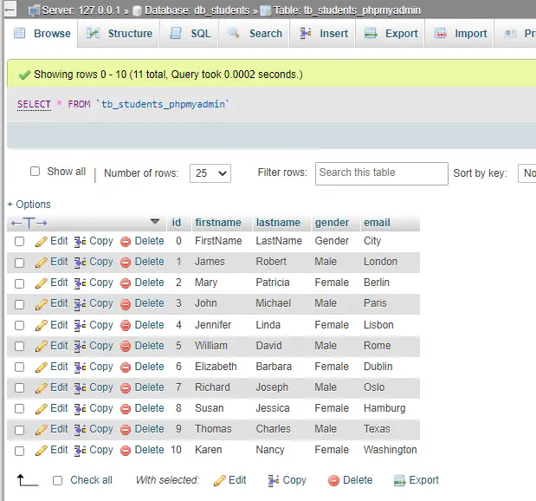
Task: Click the full texts toggle arrows icon
Action: pyautogui.click(x=29, y=223)
